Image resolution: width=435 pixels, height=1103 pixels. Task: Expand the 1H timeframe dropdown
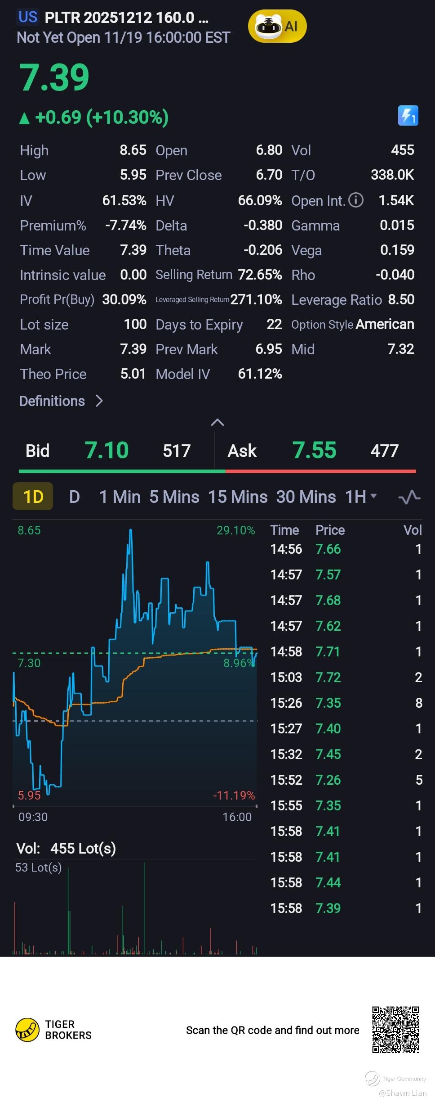click(361, 497)
